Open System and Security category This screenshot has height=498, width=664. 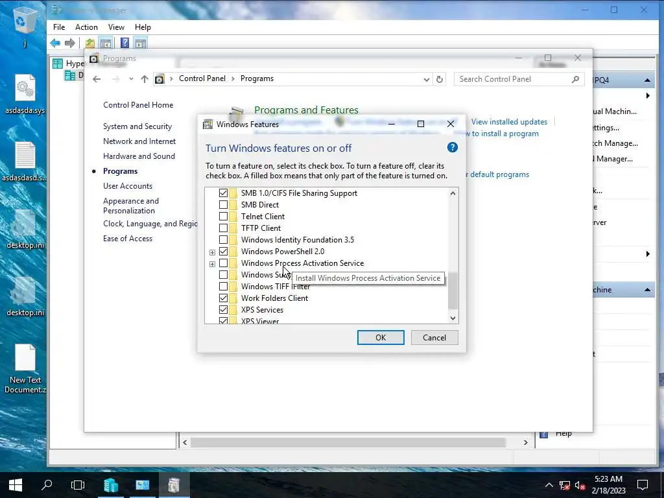click(137, 126)
